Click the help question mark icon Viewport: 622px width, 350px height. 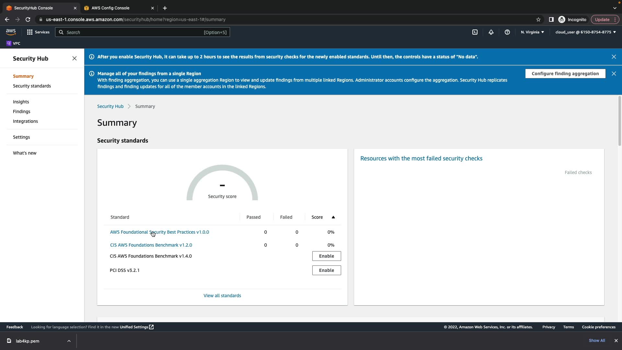coord(507,32)
